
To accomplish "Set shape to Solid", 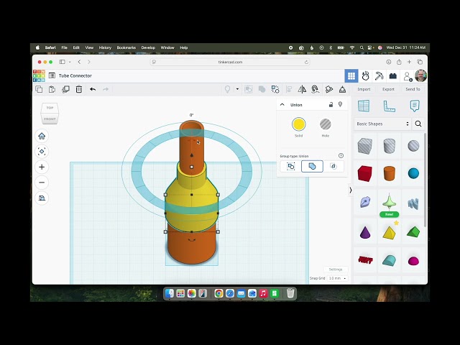I will pyautogui.click(x=299, y=124).
